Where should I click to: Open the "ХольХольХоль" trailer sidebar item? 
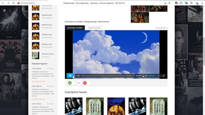click(x=43, y=55)
